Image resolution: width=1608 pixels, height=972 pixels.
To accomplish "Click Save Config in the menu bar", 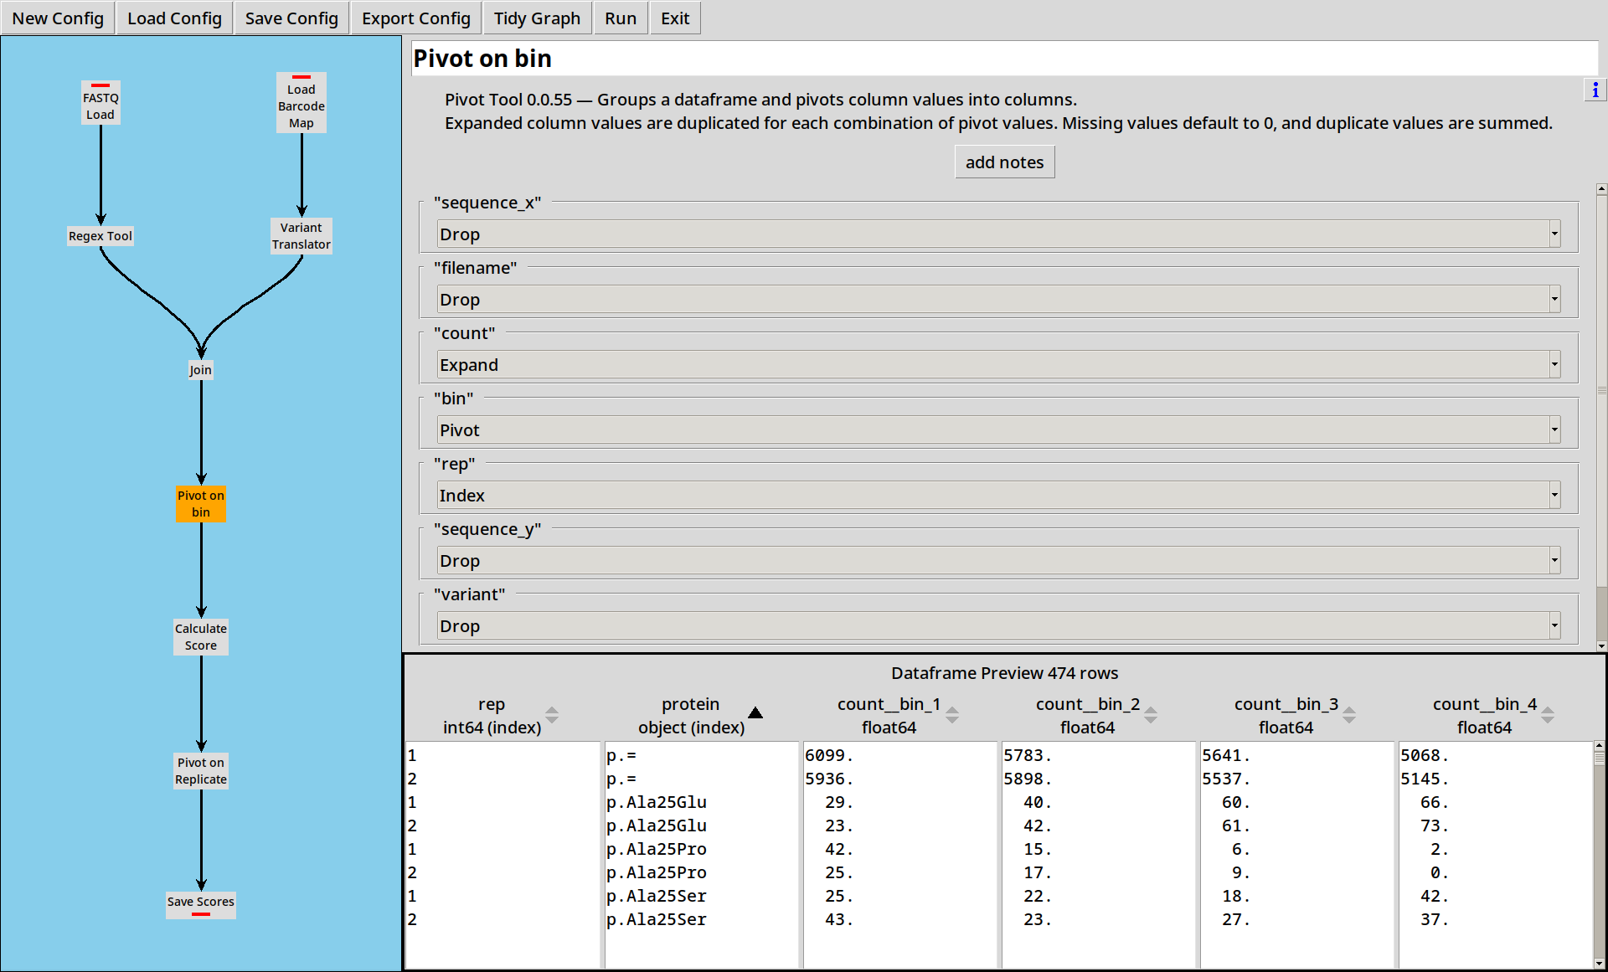I will click(x=291, y=18).
